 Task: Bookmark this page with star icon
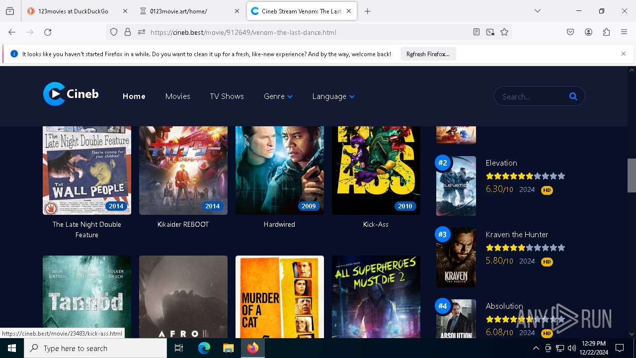[504, 32]
